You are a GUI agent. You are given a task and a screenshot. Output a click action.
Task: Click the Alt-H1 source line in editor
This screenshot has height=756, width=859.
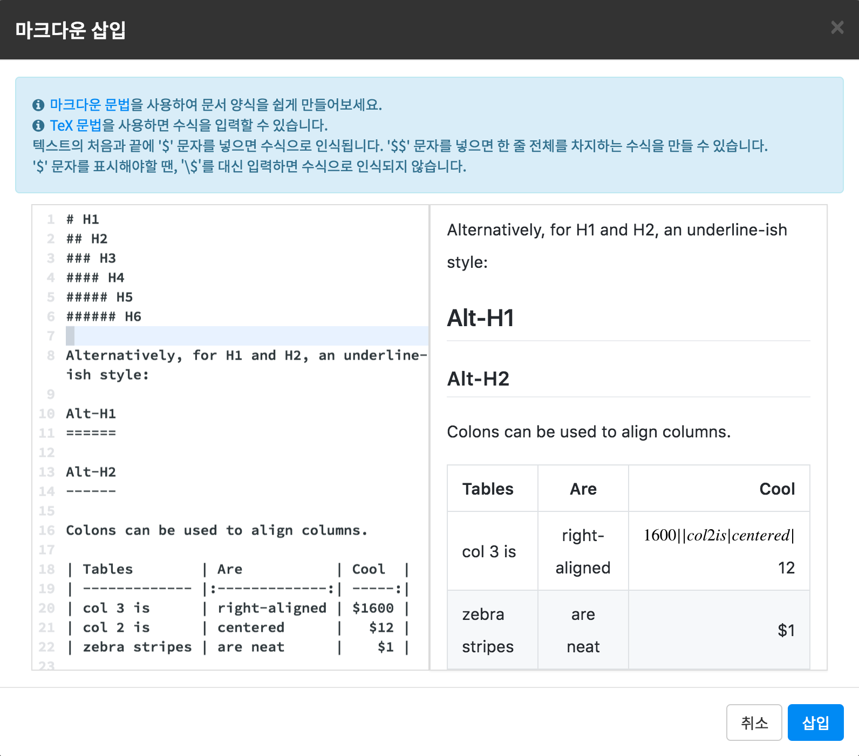coord(91,414)
